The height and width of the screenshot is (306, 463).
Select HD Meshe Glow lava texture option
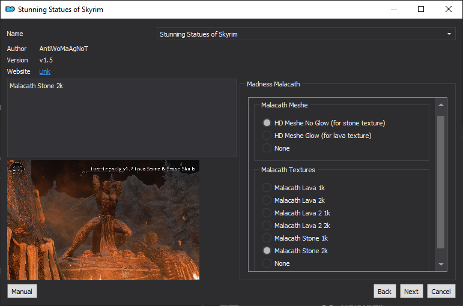point(317,136)
